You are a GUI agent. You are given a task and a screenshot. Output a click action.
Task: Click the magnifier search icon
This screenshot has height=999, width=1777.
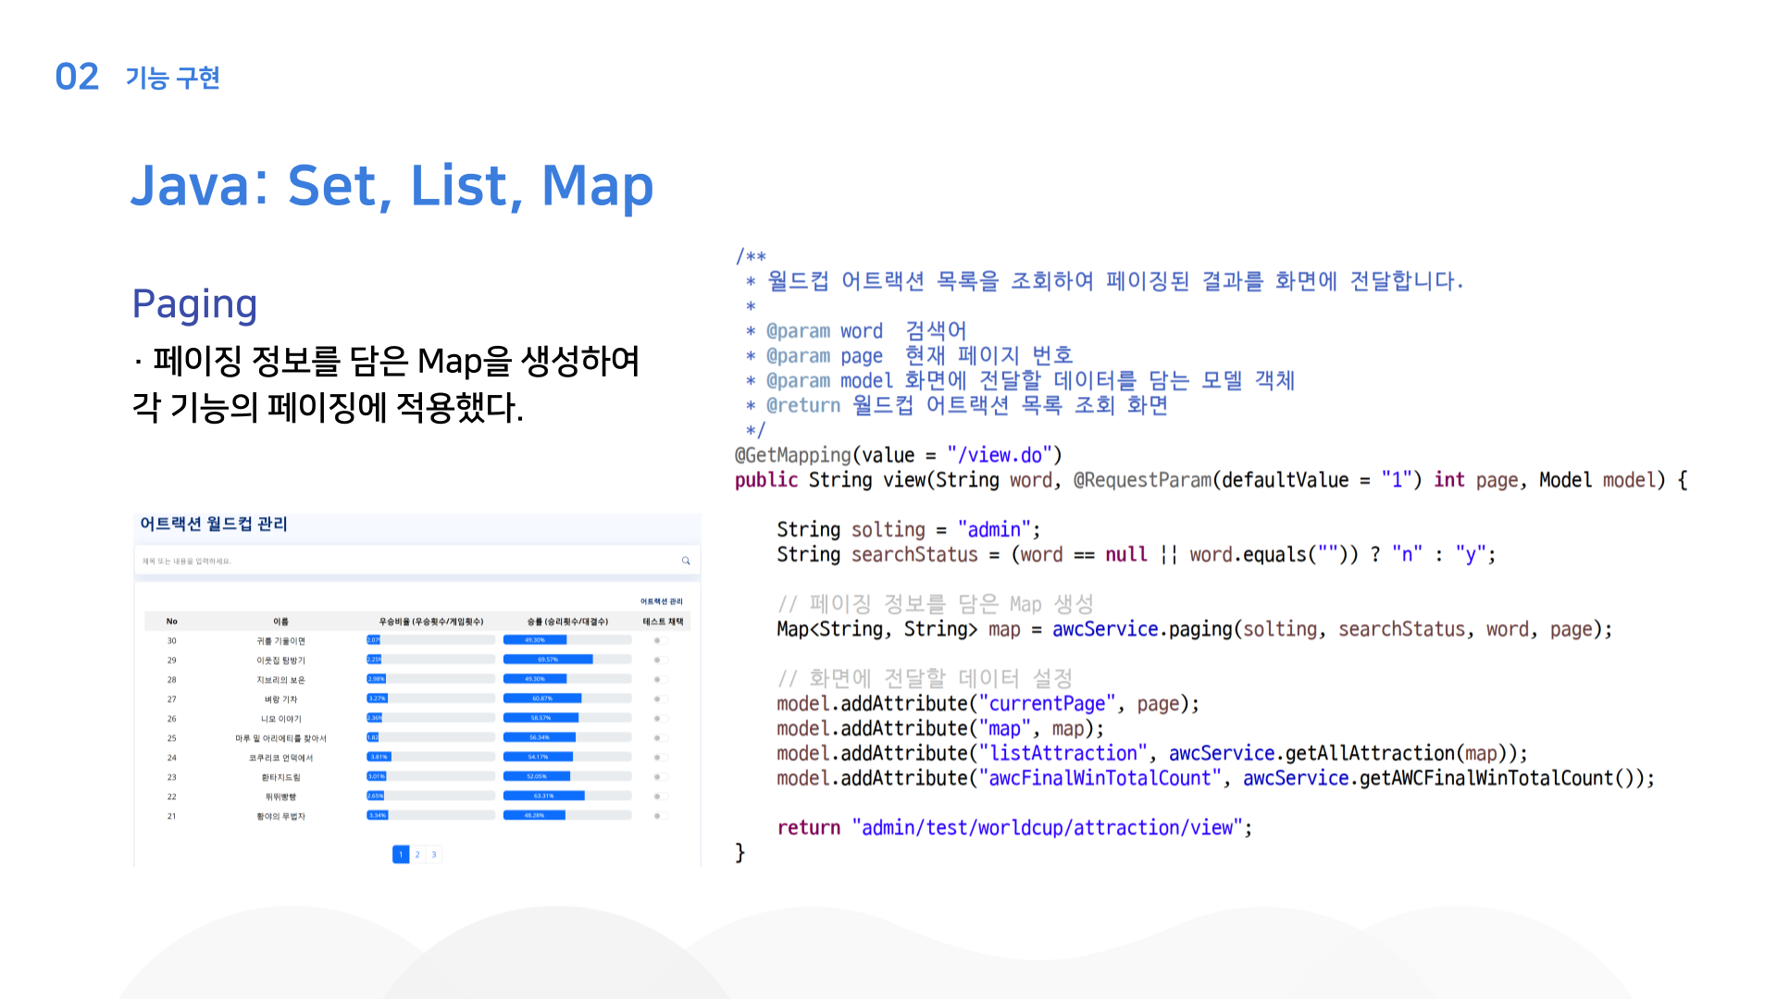[x=686, y=561]
